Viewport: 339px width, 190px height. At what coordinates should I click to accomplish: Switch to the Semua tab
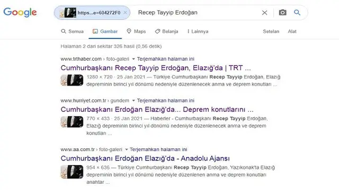tap(73, 32)
